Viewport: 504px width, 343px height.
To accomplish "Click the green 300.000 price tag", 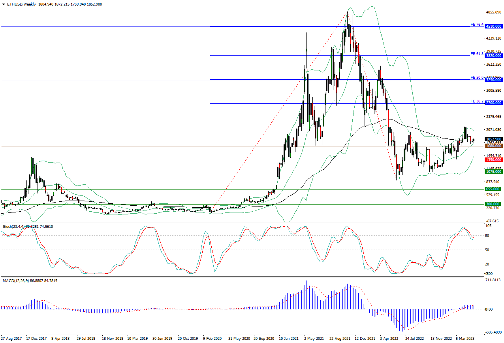I will coord(493,204).
